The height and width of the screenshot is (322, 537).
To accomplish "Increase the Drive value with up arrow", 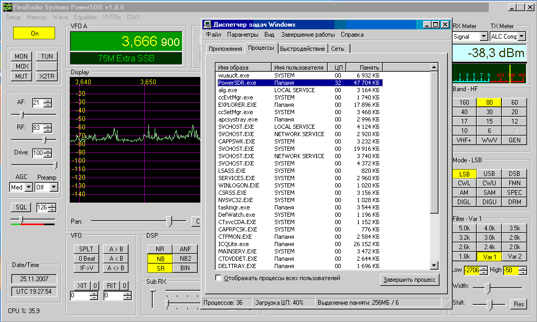I will [x=48, y=151].
